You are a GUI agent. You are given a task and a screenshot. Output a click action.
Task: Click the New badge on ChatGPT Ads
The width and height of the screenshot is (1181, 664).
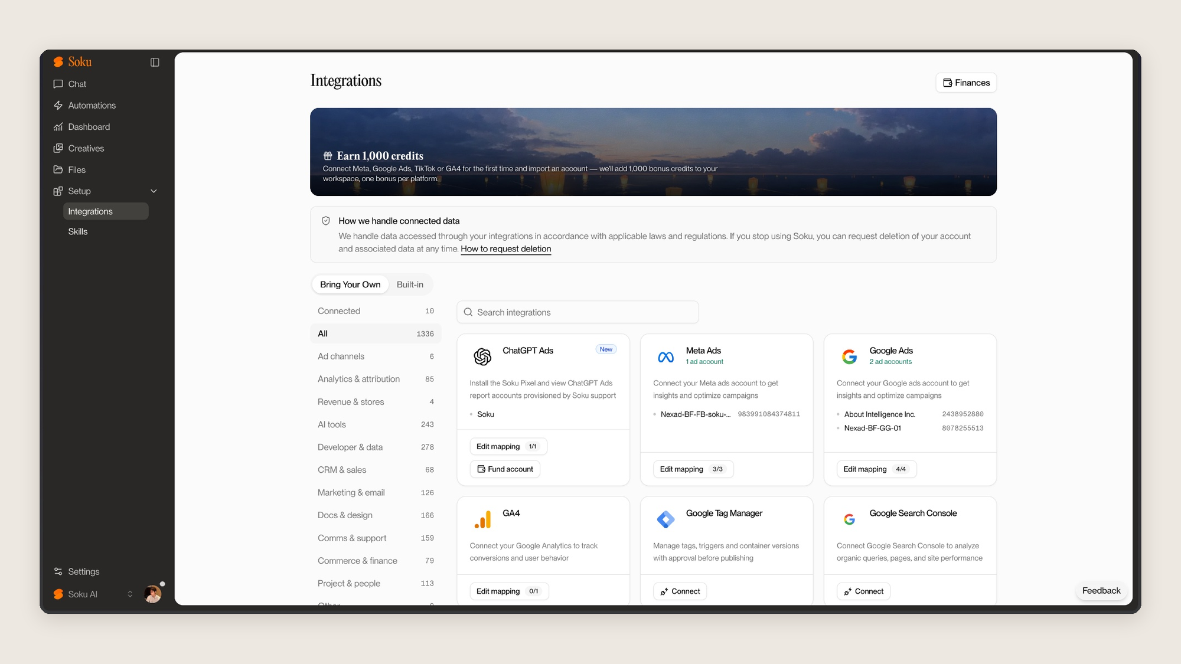click(x=606, y=349)
